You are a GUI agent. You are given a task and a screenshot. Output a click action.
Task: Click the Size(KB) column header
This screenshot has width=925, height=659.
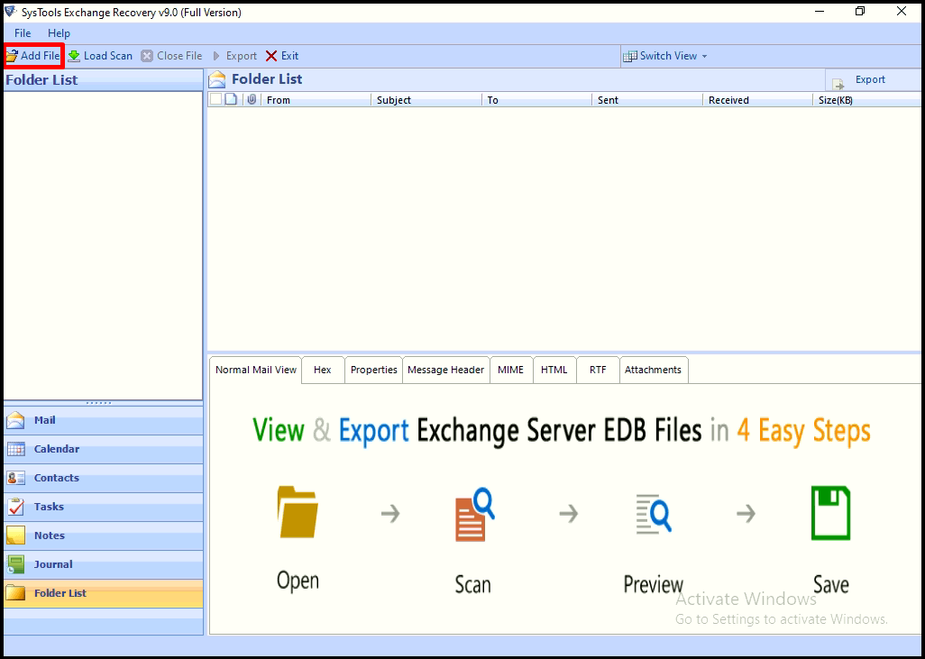click(868, 100)
